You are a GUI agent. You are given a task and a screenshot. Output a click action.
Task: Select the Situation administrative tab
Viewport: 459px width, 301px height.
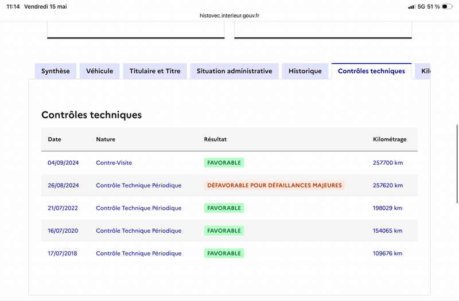pyautogui.click(x=235, y=71)
